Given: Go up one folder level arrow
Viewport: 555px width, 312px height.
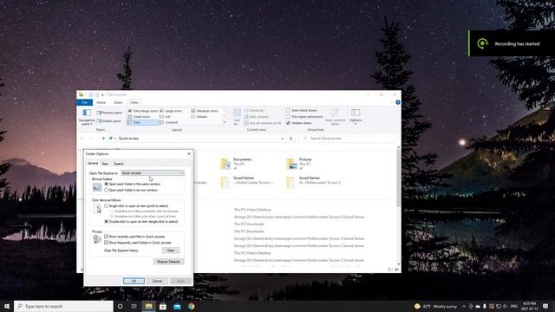Looking at the screenshot, I should click(103, 139).
